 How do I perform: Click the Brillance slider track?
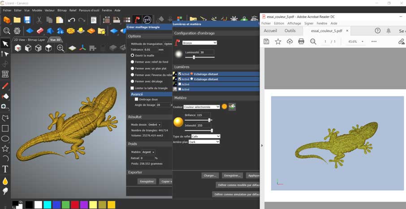(198, 120)
